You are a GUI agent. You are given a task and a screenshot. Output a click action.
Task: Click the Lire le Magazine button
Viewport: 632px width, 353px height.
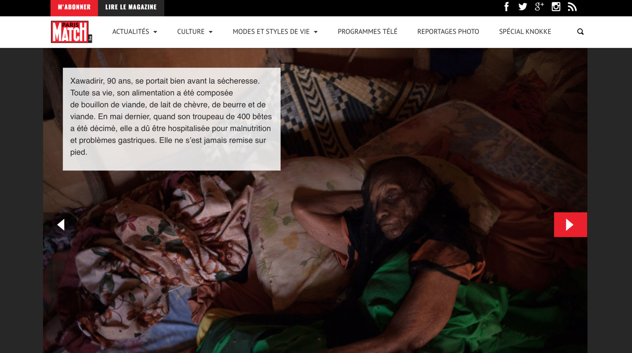click(131, 7)
